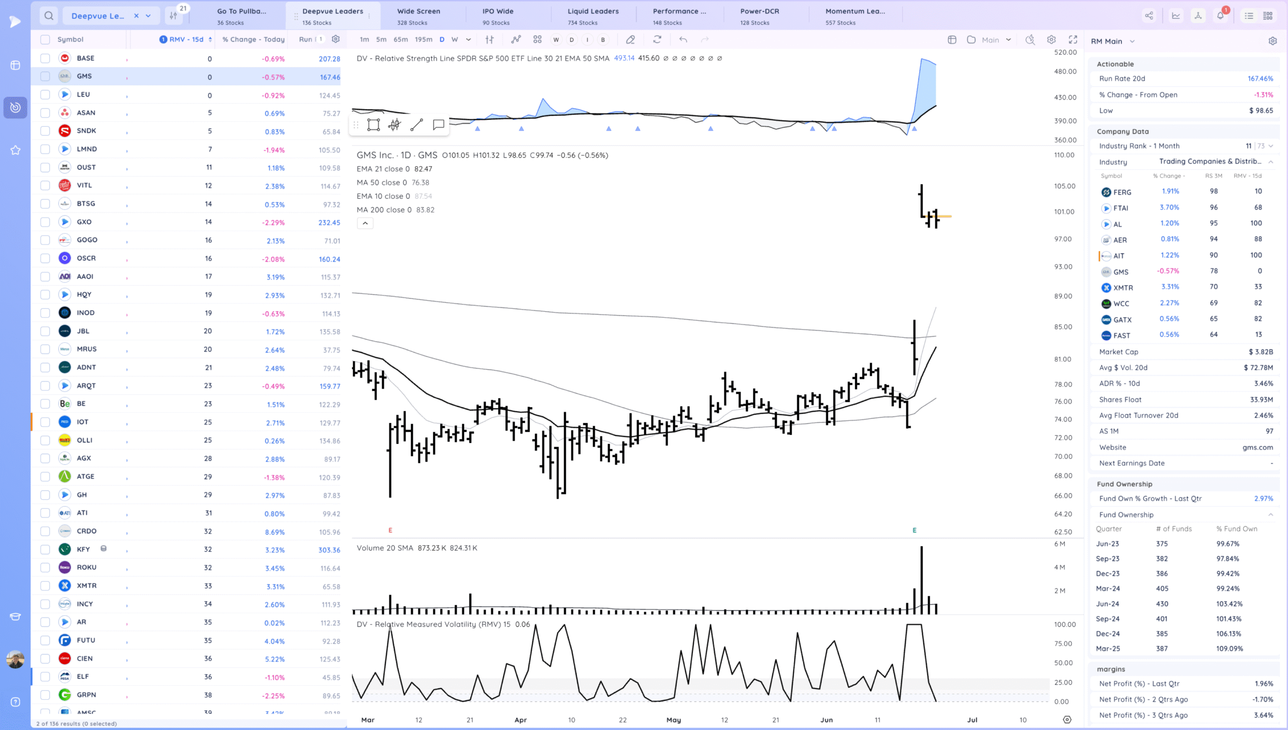1288x730 pixels.
Task: Open favorites star in left sidebar
Action: 15,150
